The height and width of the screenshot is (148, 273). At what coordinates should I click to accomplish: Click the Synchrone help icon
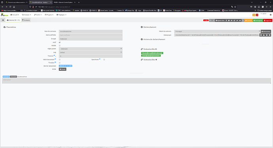point(100,59)
